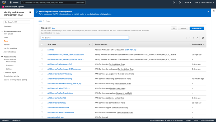Click the 'Let us know what you think' link

[x=101, y=14]
